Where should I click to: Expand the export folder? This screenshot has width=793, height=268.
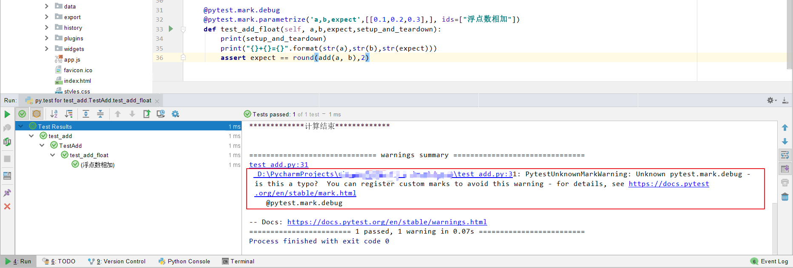[47, 17]
